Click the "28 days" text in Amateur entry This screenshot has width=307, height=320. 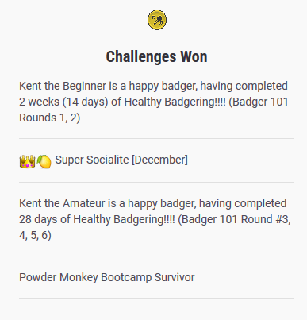(x=37, y=219)
